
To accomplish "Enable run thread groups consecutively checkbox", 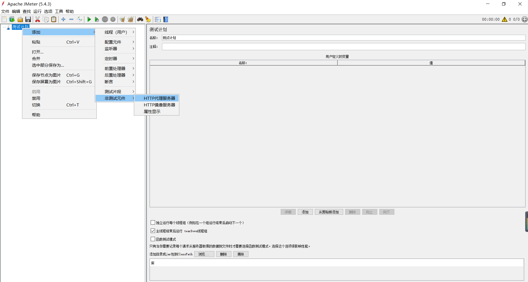I will click(153, 222).
